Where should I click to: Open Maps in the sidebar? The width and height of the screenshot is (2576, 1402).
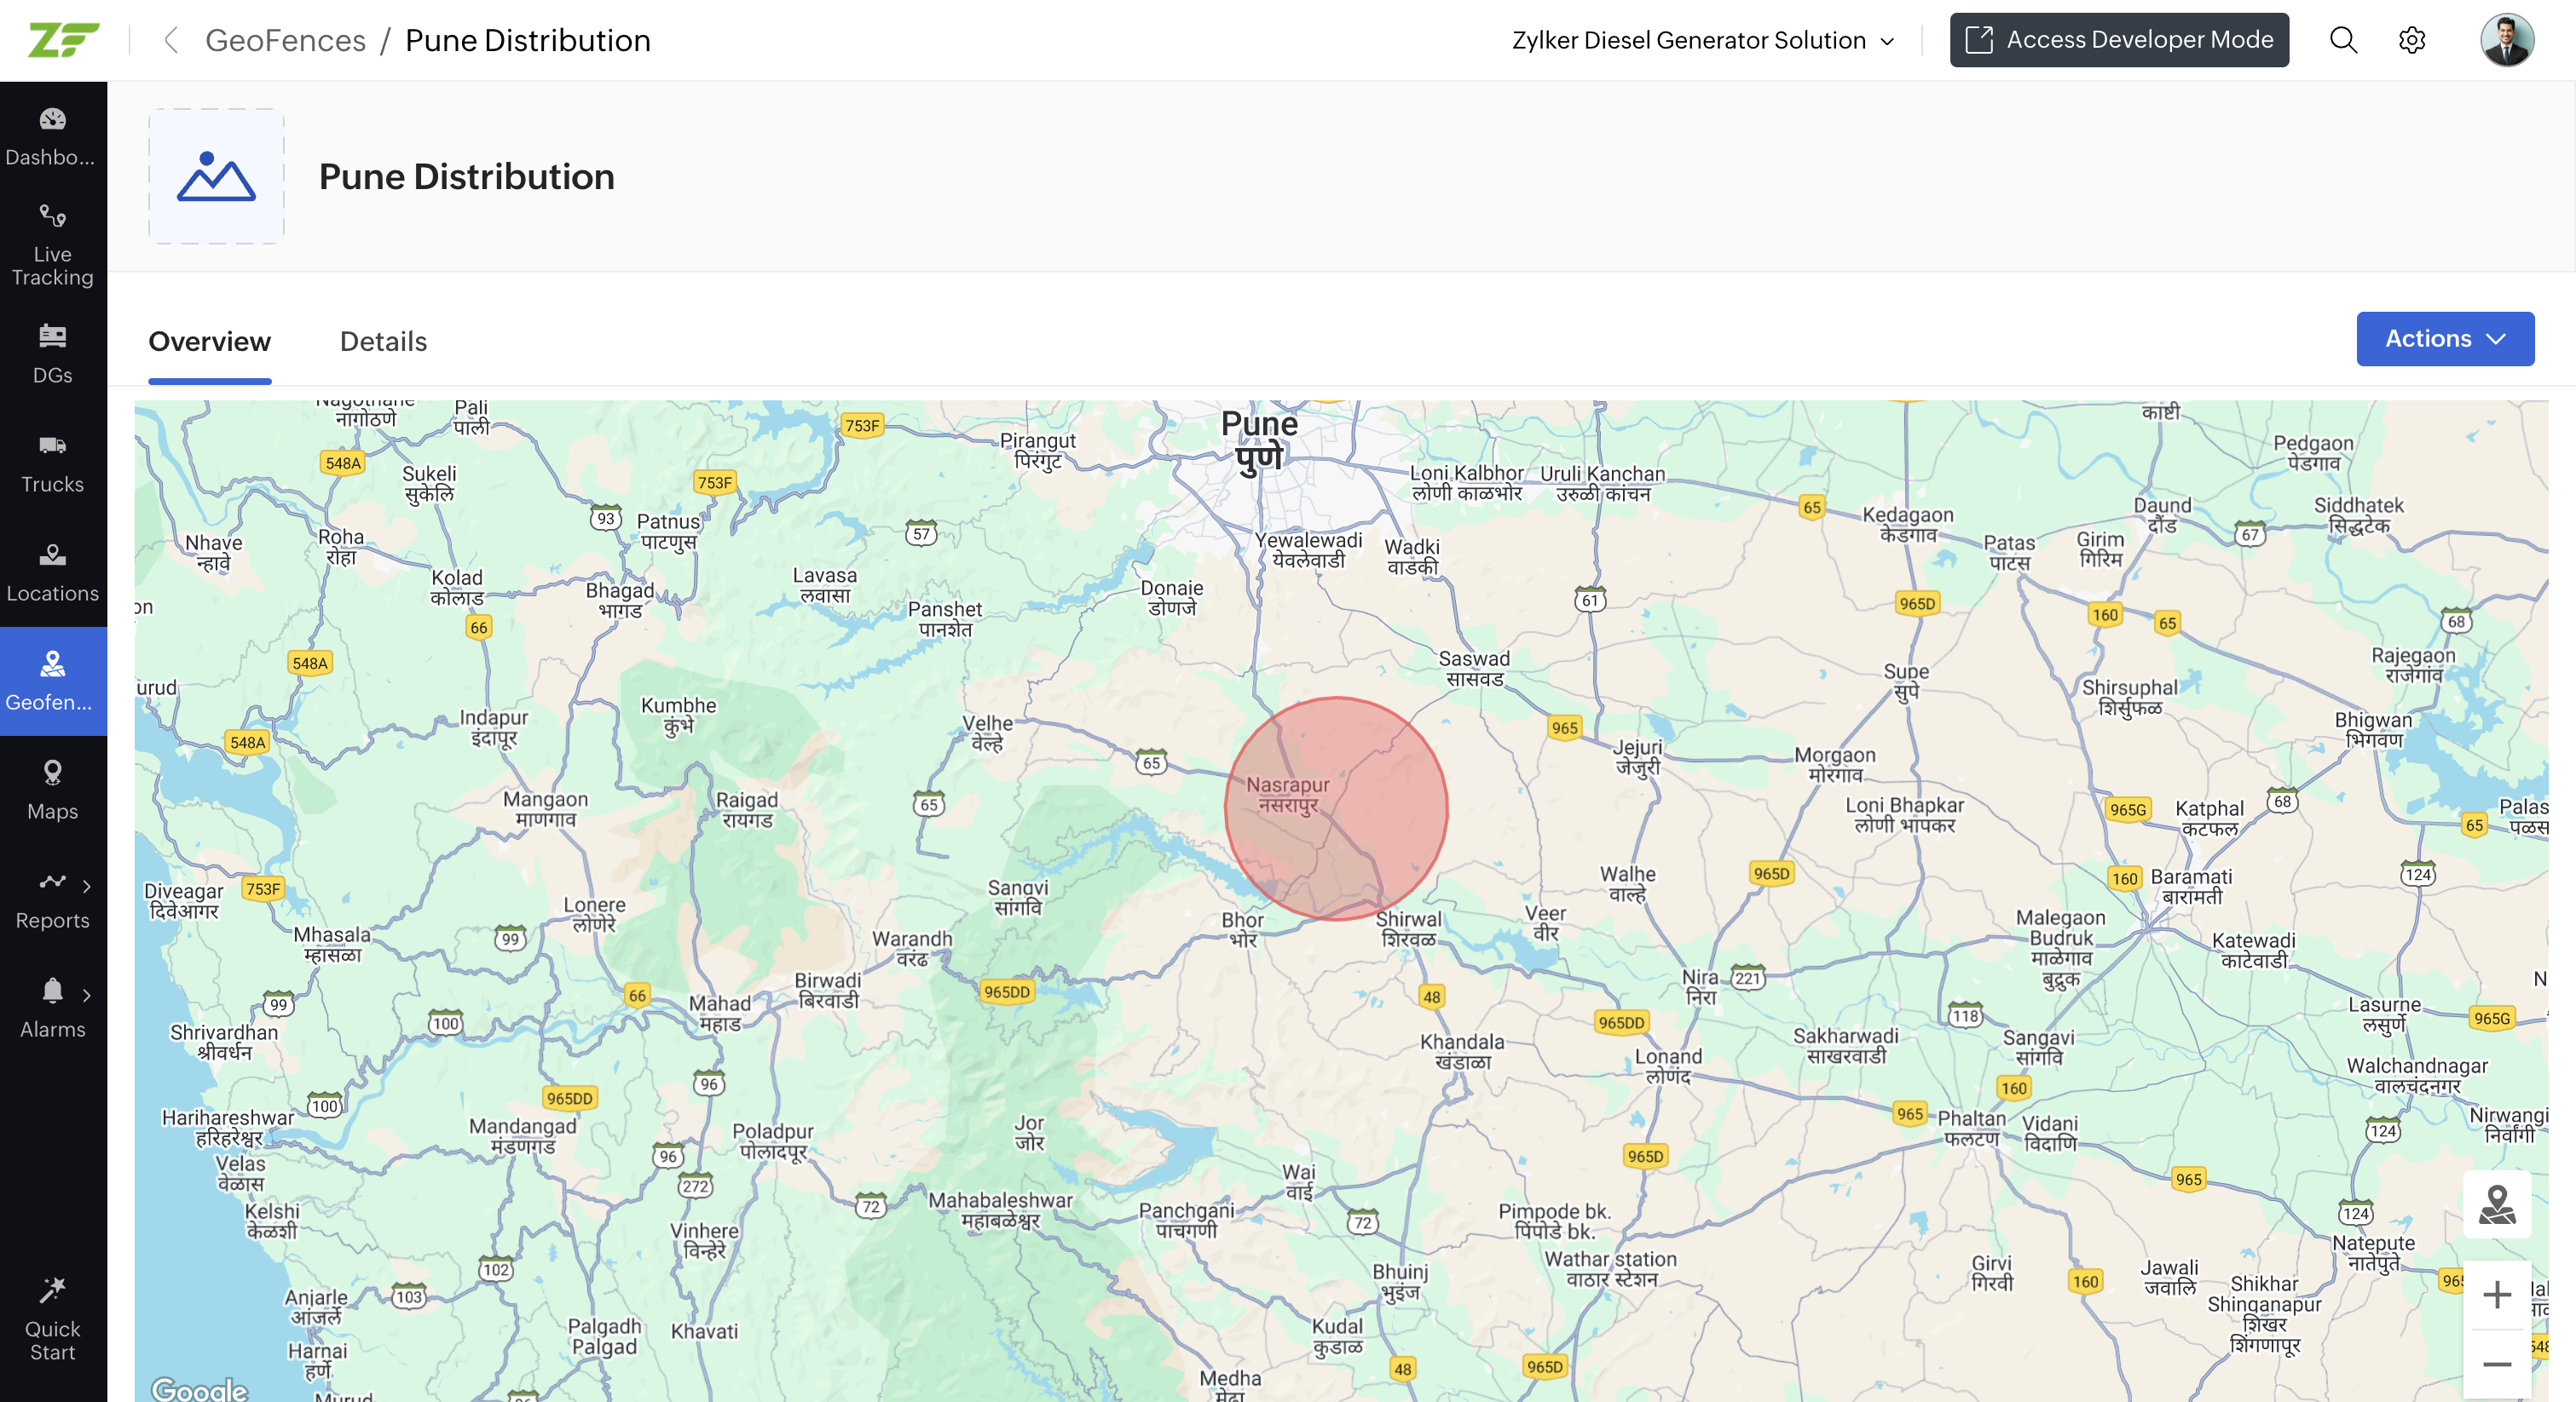tap(52, 790)
